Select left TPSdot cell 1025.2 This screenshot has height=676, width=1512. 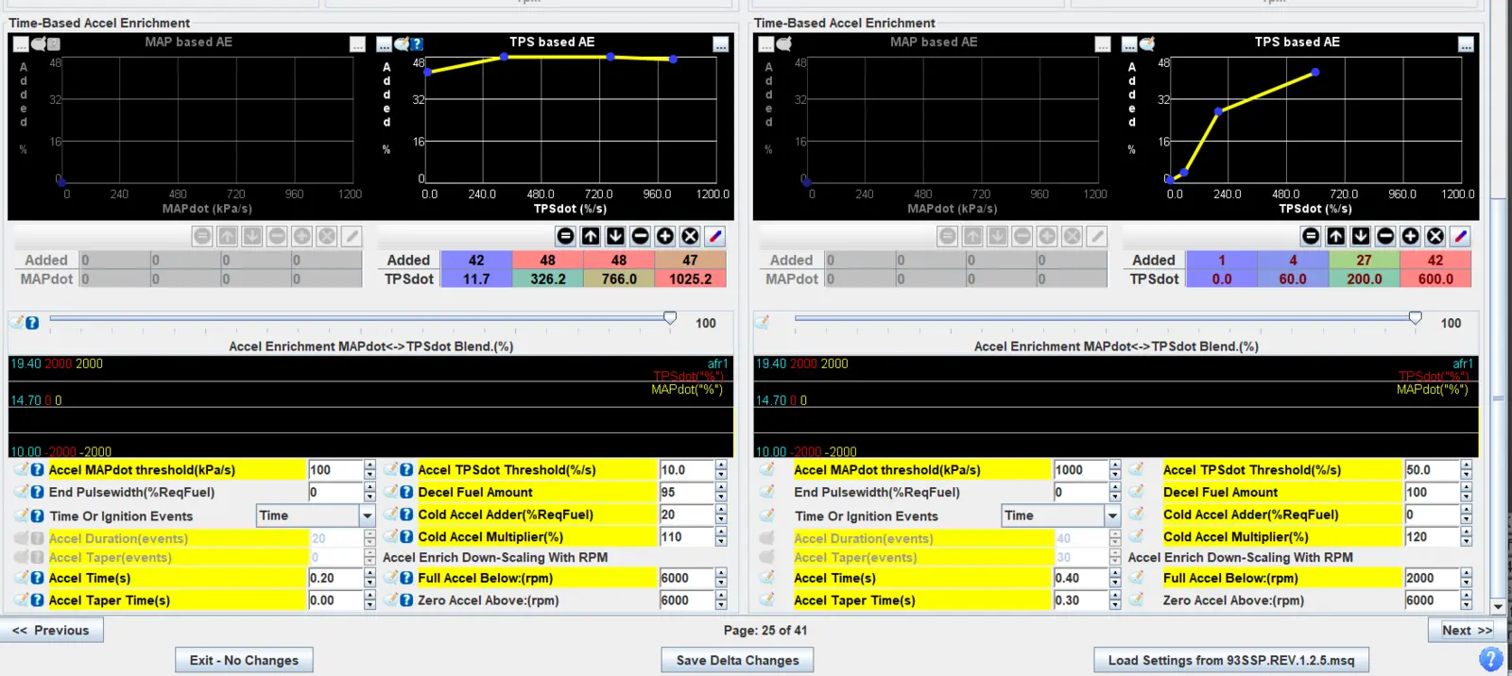(691, 279)
